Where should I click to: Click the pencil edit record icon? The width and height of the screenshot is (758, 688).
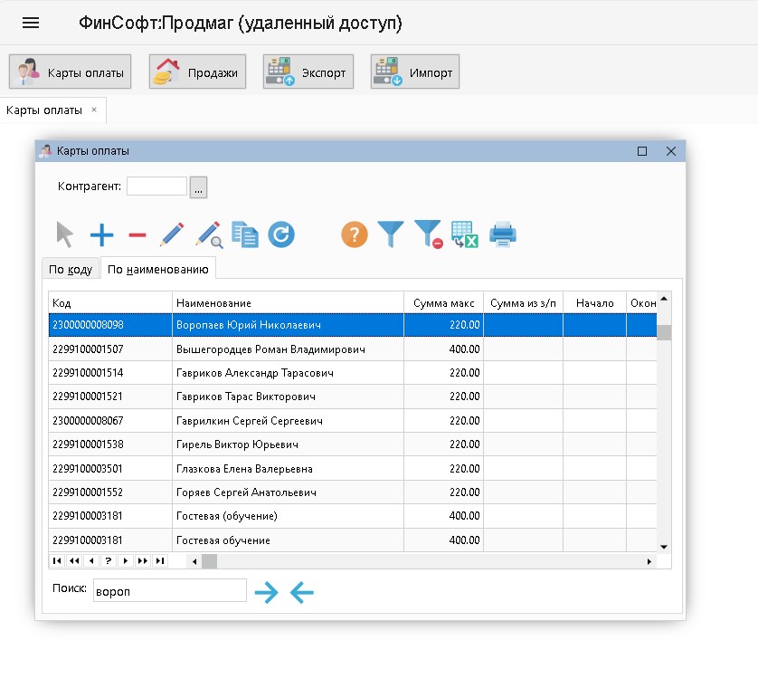tap(172, 235)
